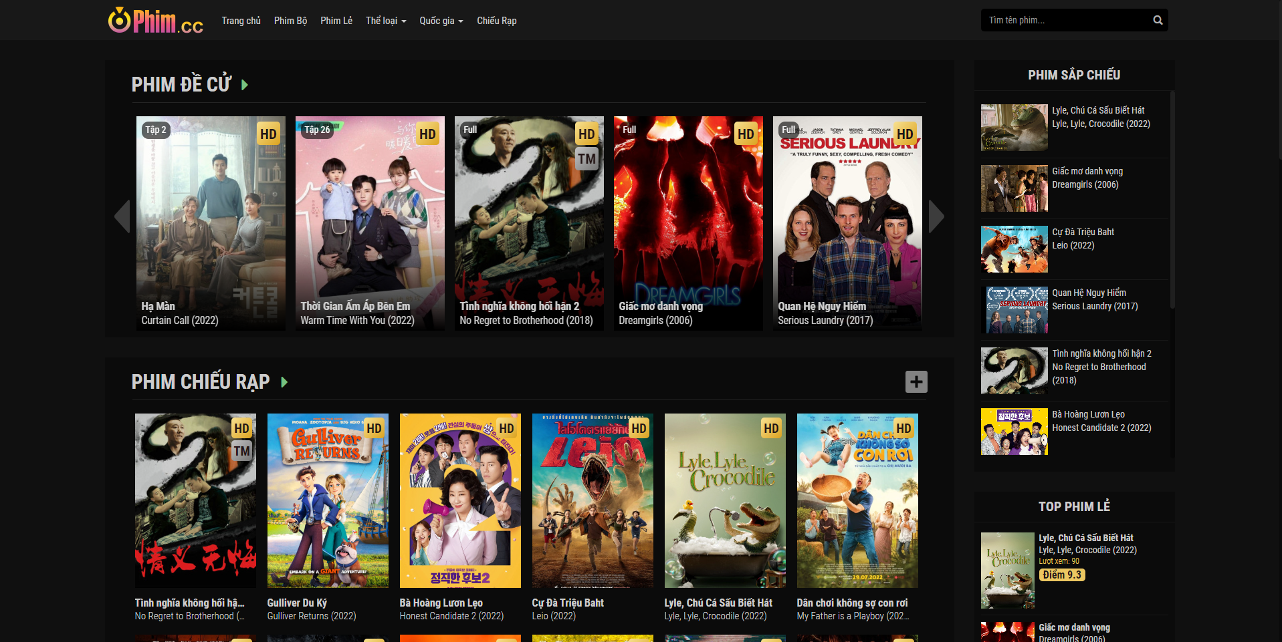Open Giấc mơ danh vọng sidebar link
Screen dimensions: 1282x642
1087,172
